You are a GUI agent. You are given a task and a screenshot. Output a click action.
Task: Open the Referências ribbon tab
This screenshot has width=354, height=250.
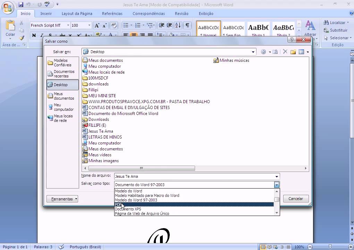coord(112,14)
